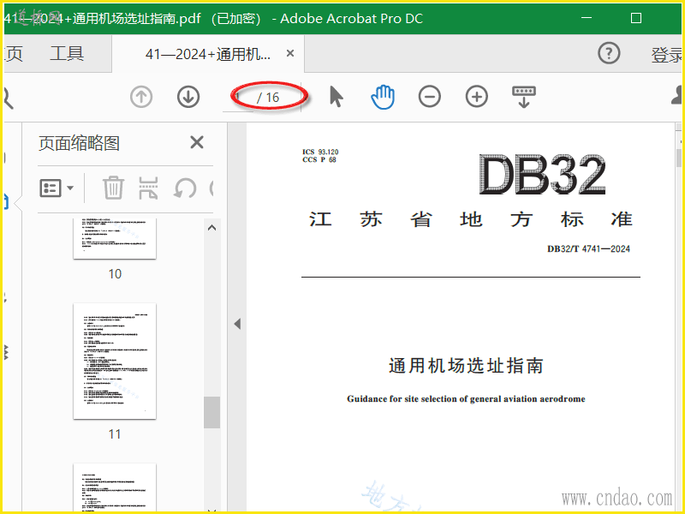The height and width of the screenshot is (514, 685).
Task: Select page 11 thumbnail
Action: pyautogui.click(x=115, y=361)
